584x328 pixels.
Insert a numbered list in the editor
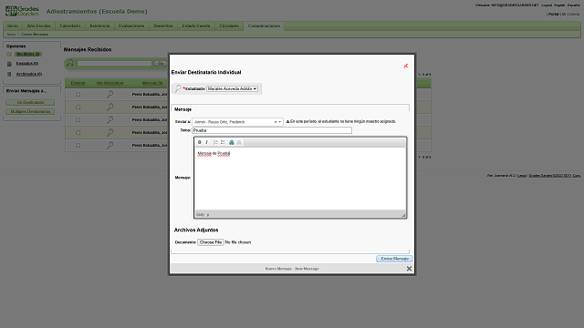click(215, 142)
